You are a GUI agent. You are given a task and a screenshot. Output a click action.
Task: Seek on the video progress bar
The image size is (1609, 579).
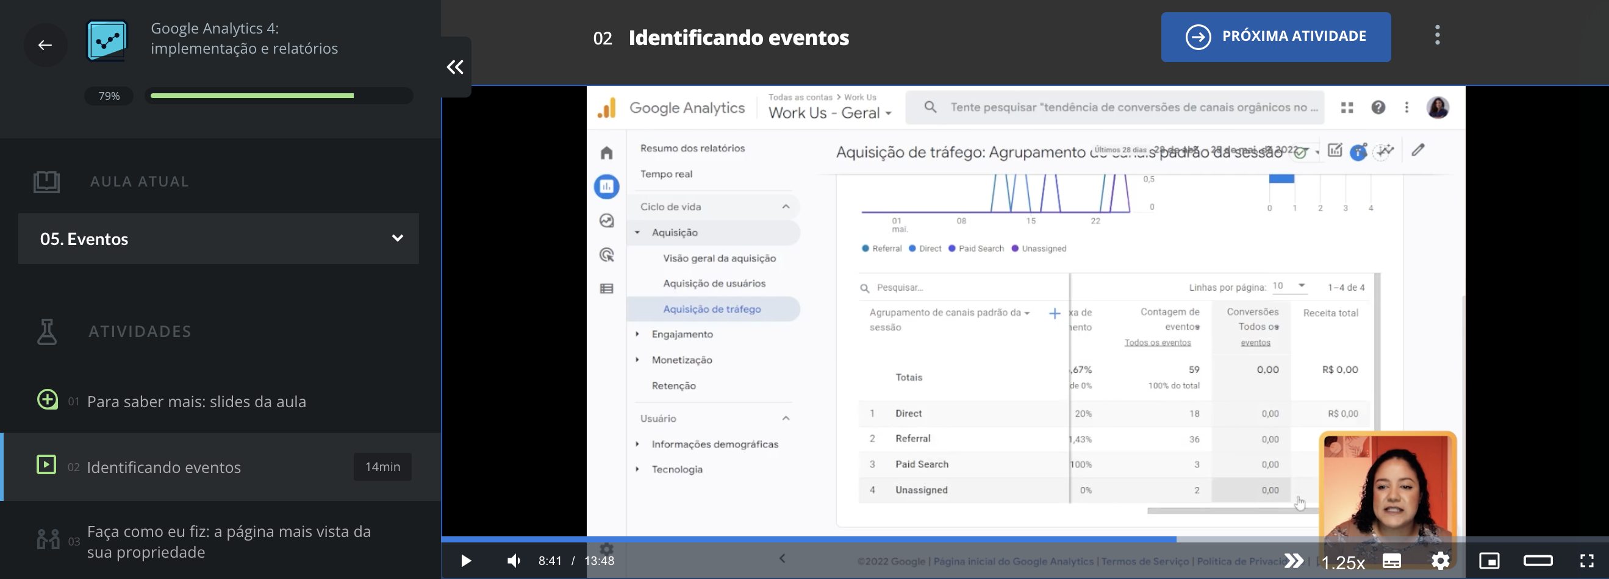pos(1025,539)
